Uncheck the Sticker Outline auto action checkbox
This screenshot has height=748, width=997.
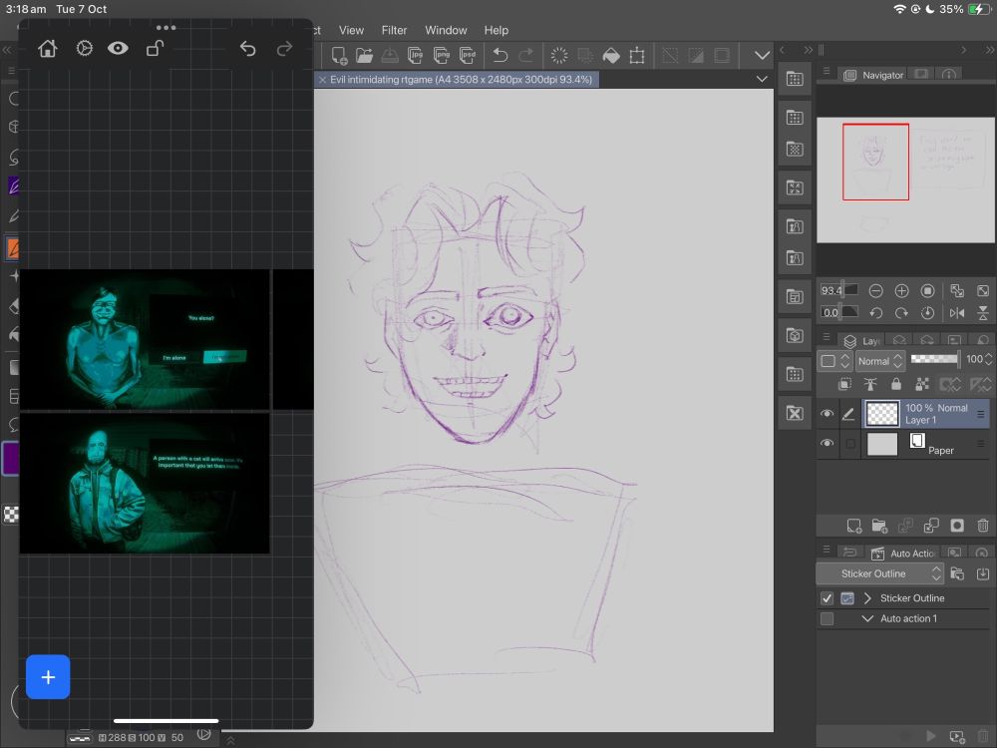point(827,598)
